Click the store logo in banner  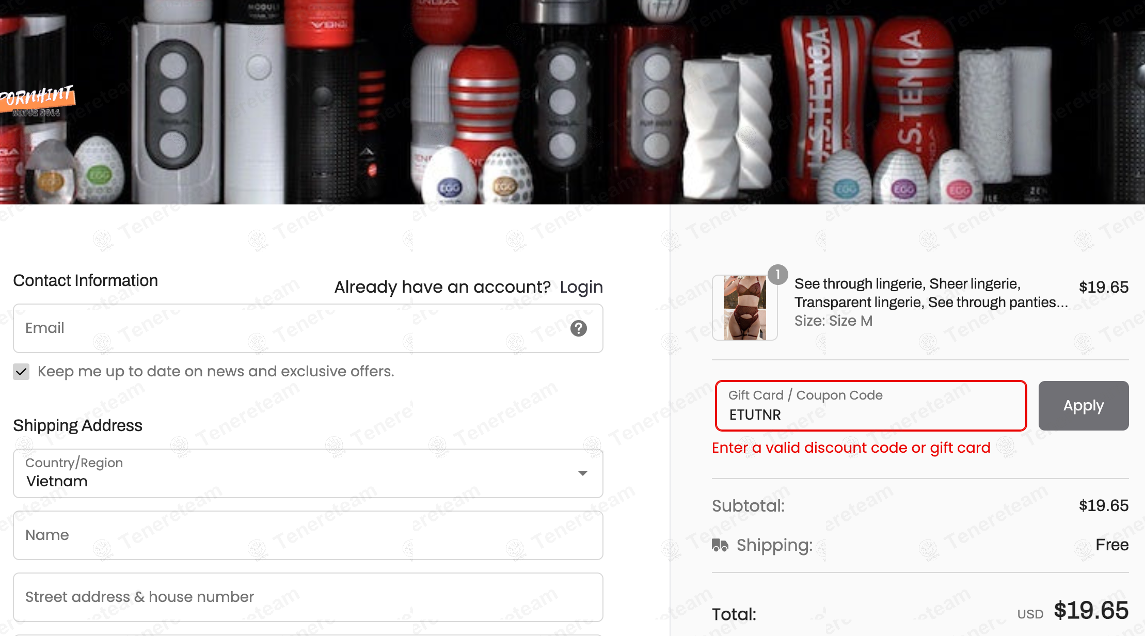coord(37,101)
